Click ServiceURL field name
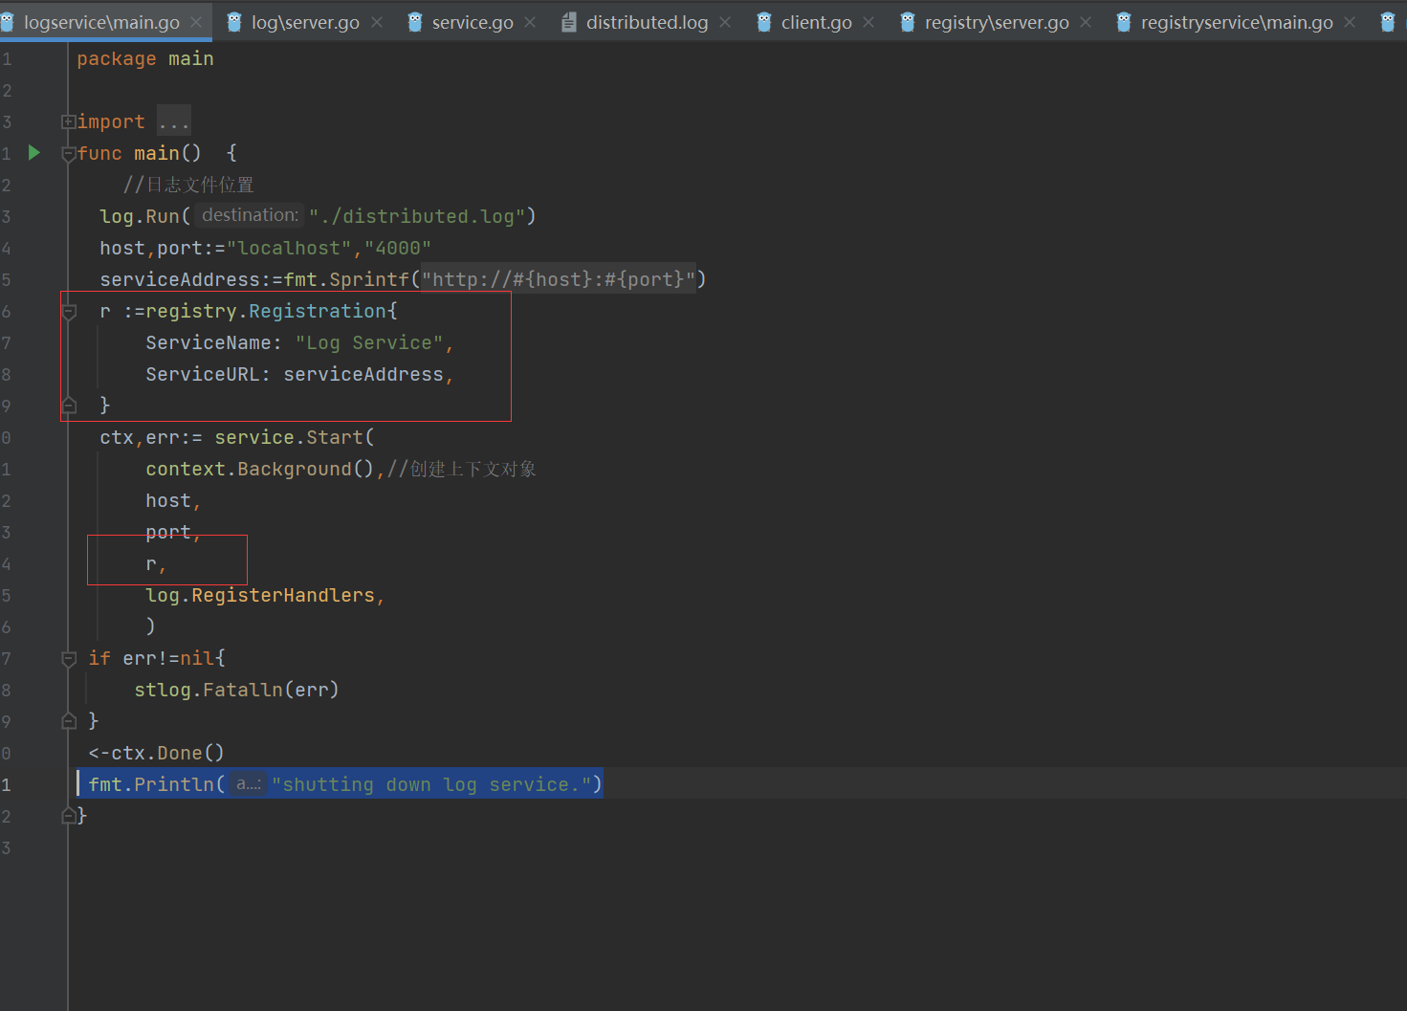The image size is (1407, 1011). (x=203, y=374)
